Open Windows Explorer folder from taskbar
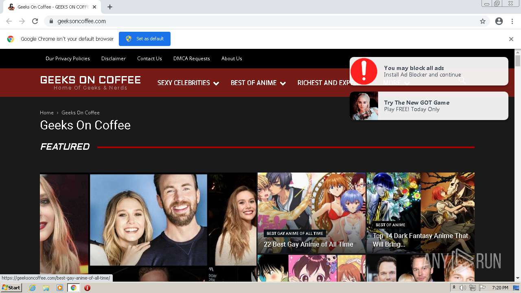521x293 pixels. click(x=46, y=288)
